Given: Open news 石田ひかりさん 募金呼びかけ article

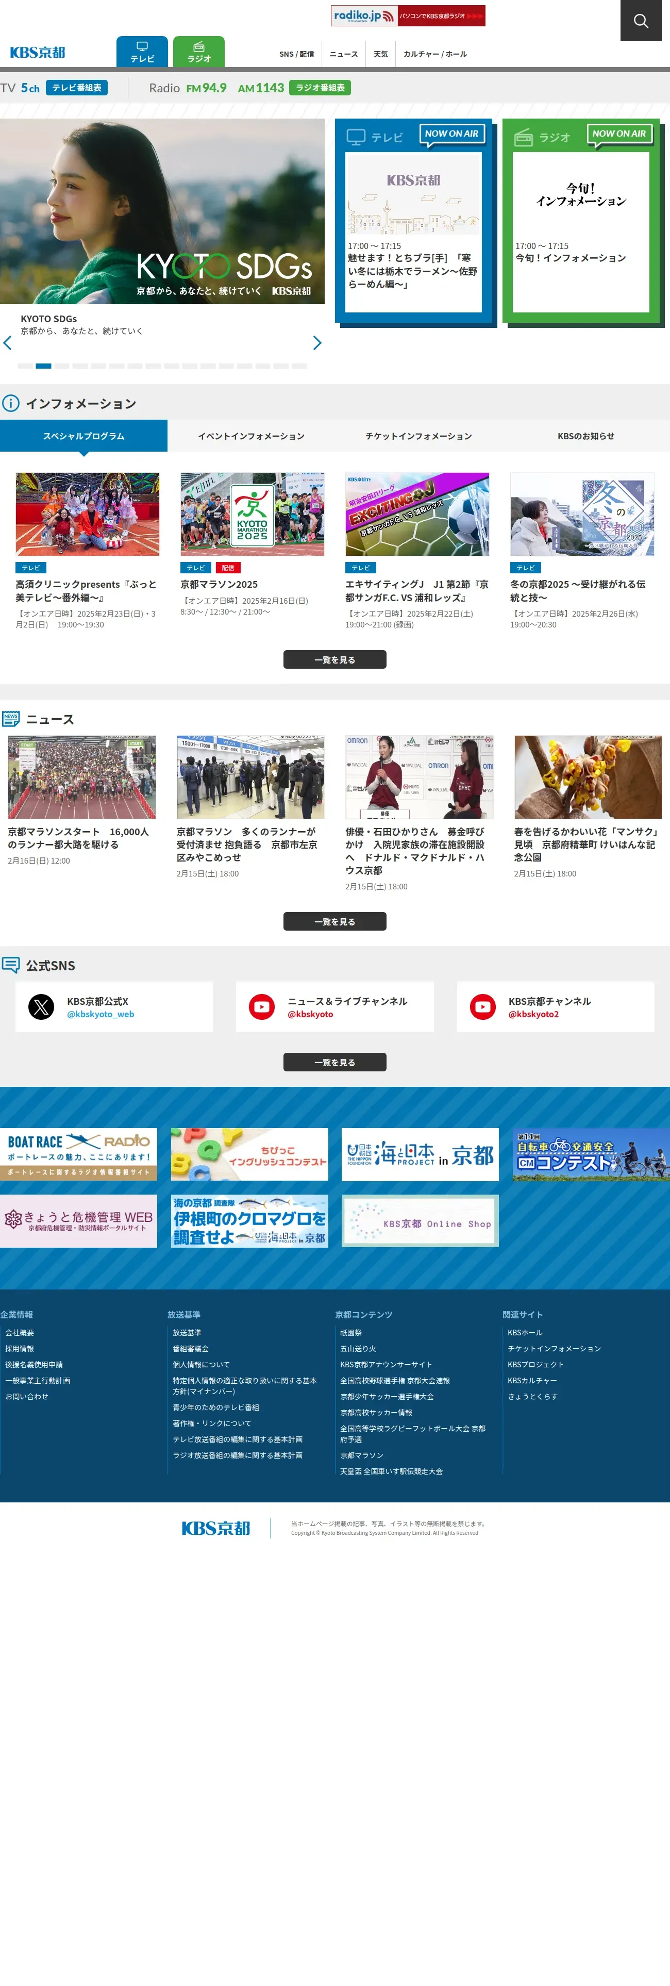Looking at the screenshot, I should coord(420,777).
